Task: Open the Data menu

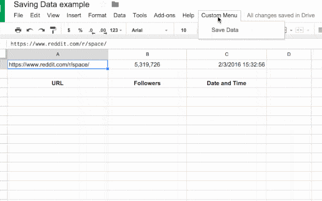Action: point(120,15)
